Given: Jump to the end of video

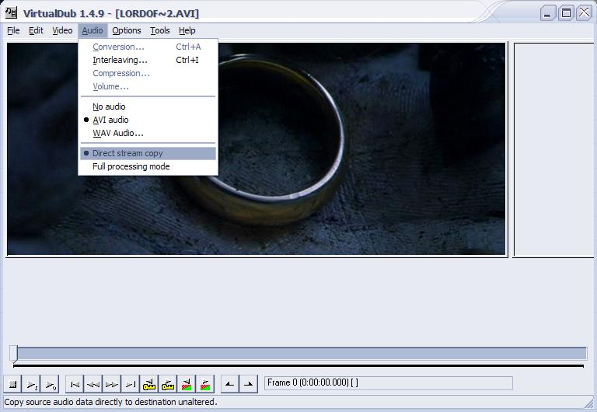Looking at the screenshot, I should point(131,384).
